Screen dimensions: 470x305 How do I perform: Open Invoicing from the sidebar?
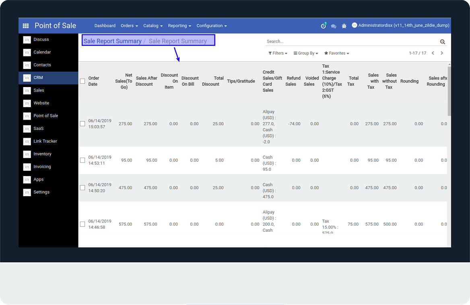[42, 167]
